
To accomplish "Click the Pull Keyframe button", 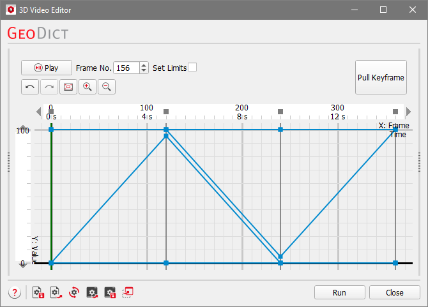I will click(381, 77).
